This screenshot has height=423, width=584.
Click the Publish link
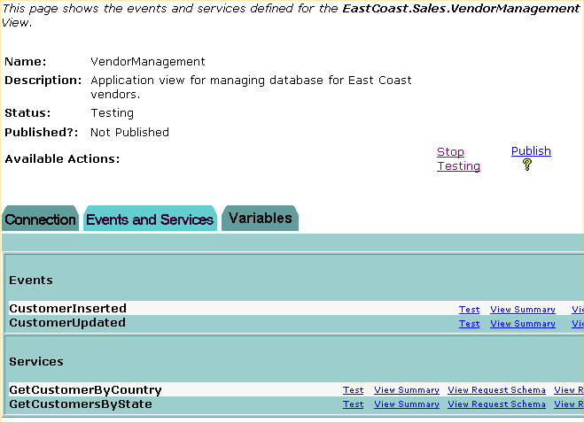click(x=531, y=151)
